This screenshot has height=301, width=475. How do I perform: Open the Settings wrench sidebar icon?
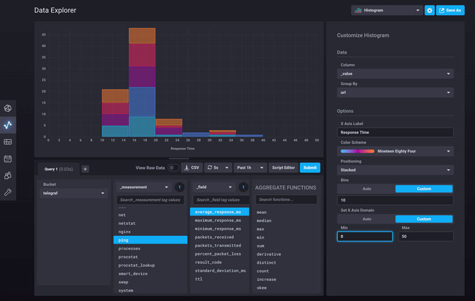tap(8, 192)
